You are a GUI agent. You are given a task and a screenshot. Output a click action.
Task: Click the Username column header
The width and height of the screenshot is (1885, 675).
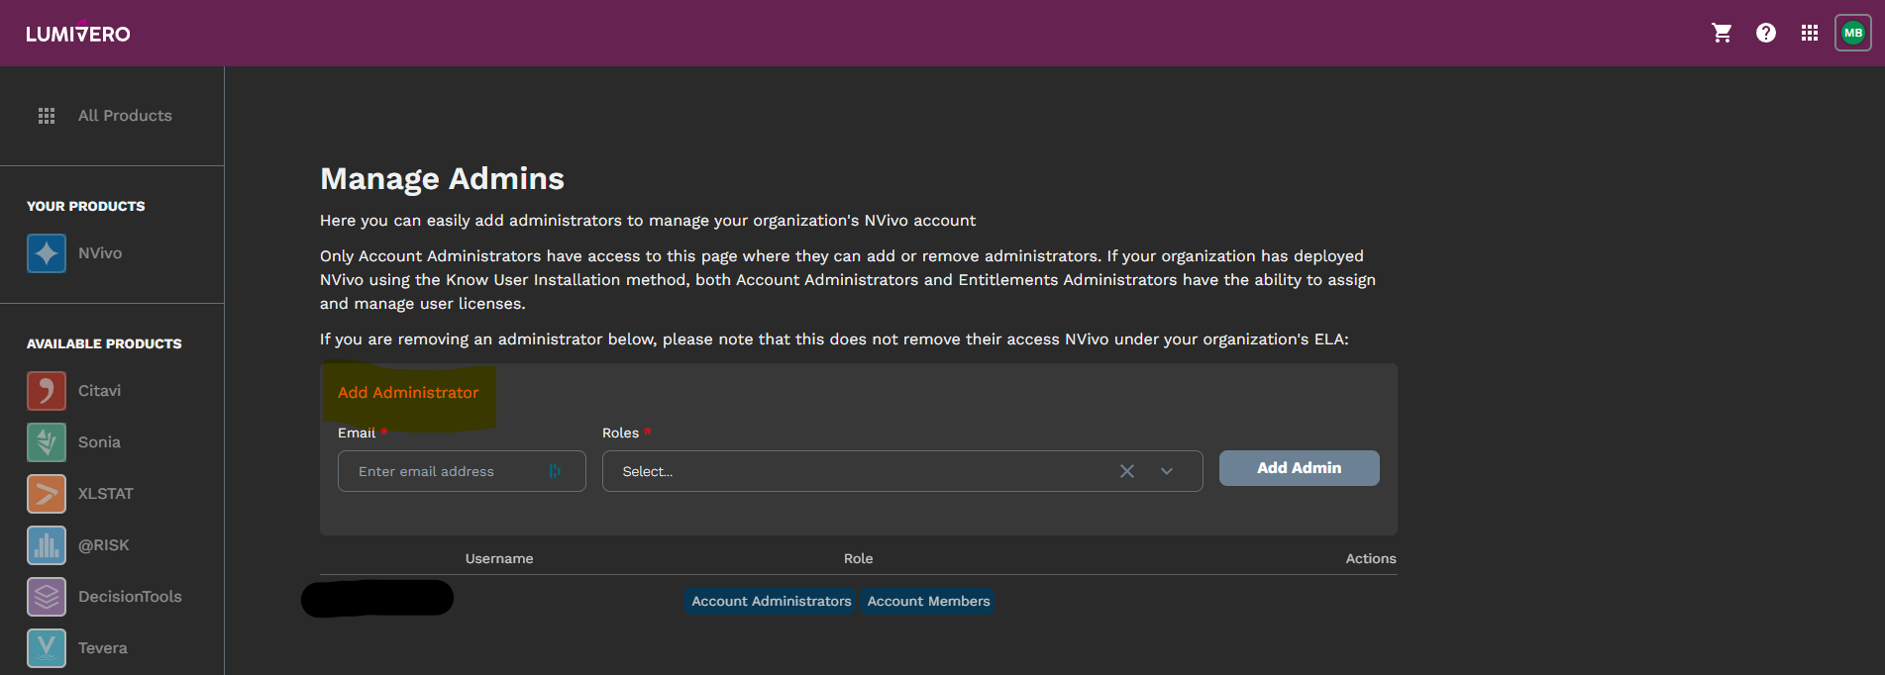click(499, 558)
